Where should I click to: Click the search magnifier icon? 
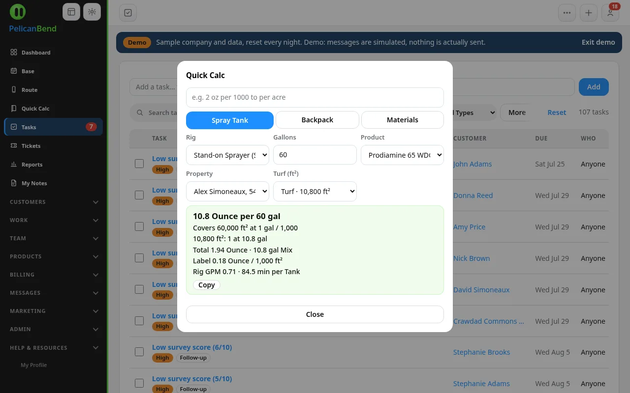click(140, 112)
